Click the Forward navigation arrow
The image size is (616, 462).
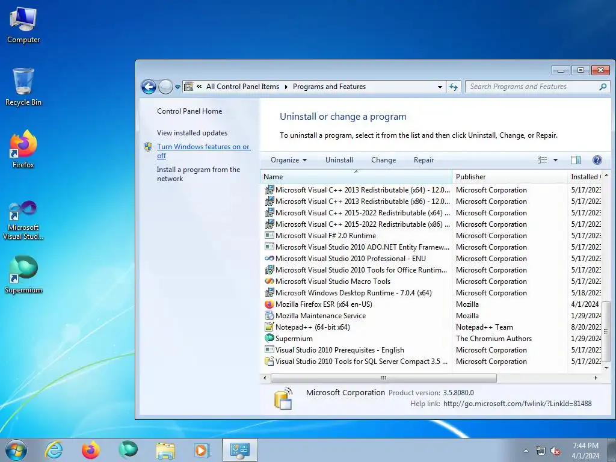point(165,87)
